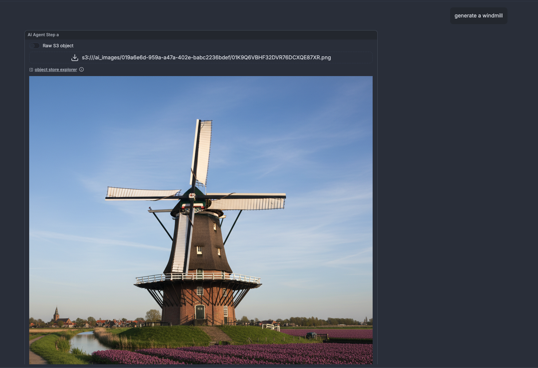Click the download arrow inside the dashed file box
The width and height of the screenshot is (538, 368).
pyautogui.click(x=74, y=57)
